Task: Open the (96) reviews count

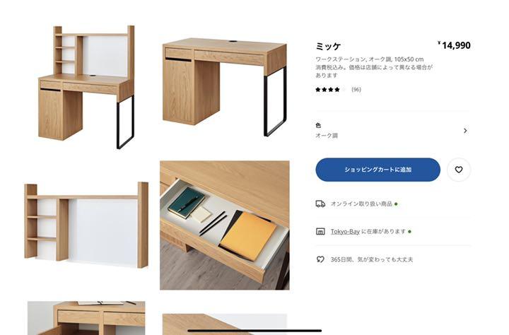Action: (x=356, y=90)
